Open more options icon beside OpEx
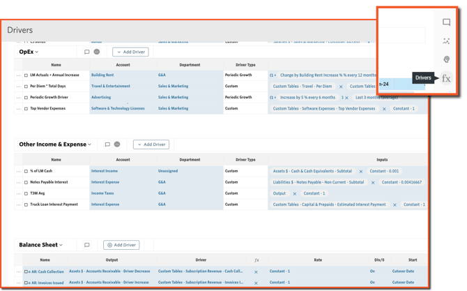This screenshot has height=291, width=467. [x=97, y=52]
